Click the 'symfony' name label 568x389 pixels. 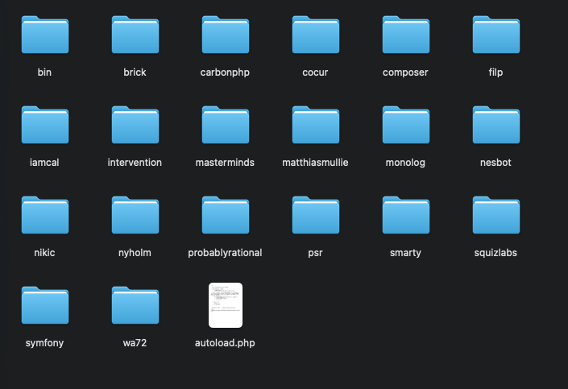click(44, 343)
